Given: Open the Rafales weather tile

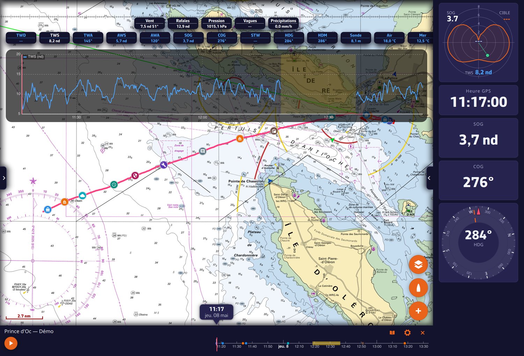Looking at the screenshot, I should pos(183,23).
